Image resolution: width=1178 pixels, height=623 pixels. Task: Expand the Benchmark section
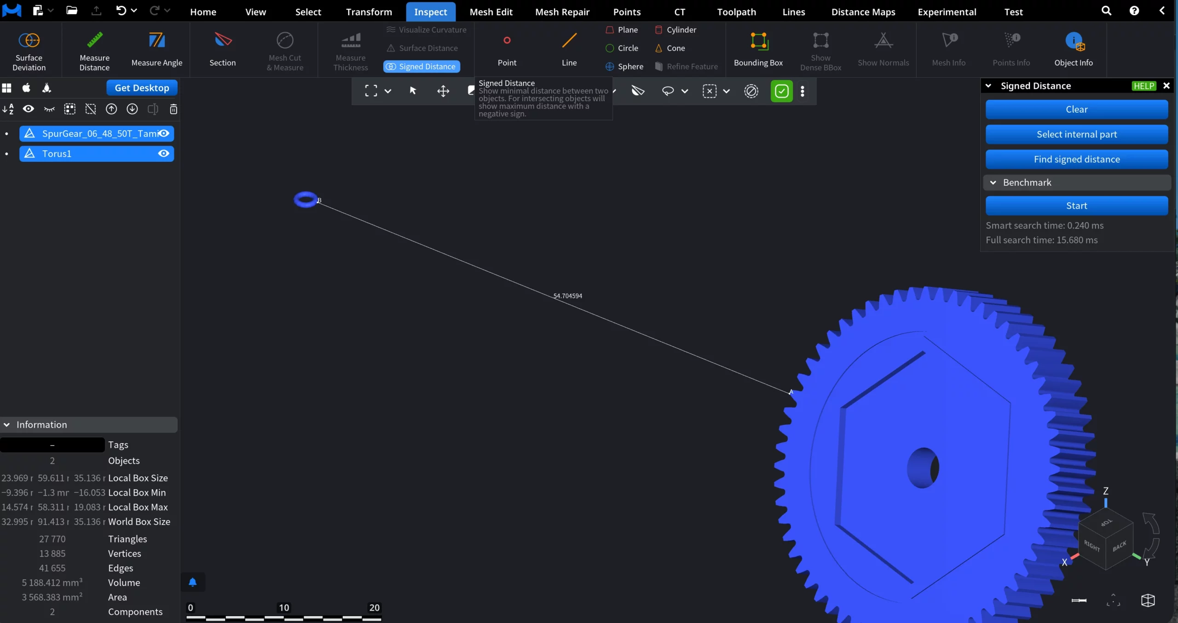[x=993, y=182]
